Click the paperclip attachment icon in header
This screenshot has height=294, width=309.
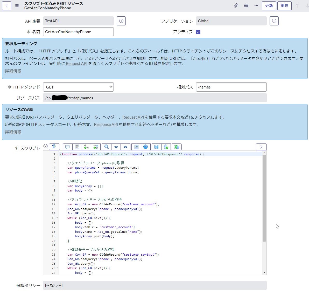(236, 5)
